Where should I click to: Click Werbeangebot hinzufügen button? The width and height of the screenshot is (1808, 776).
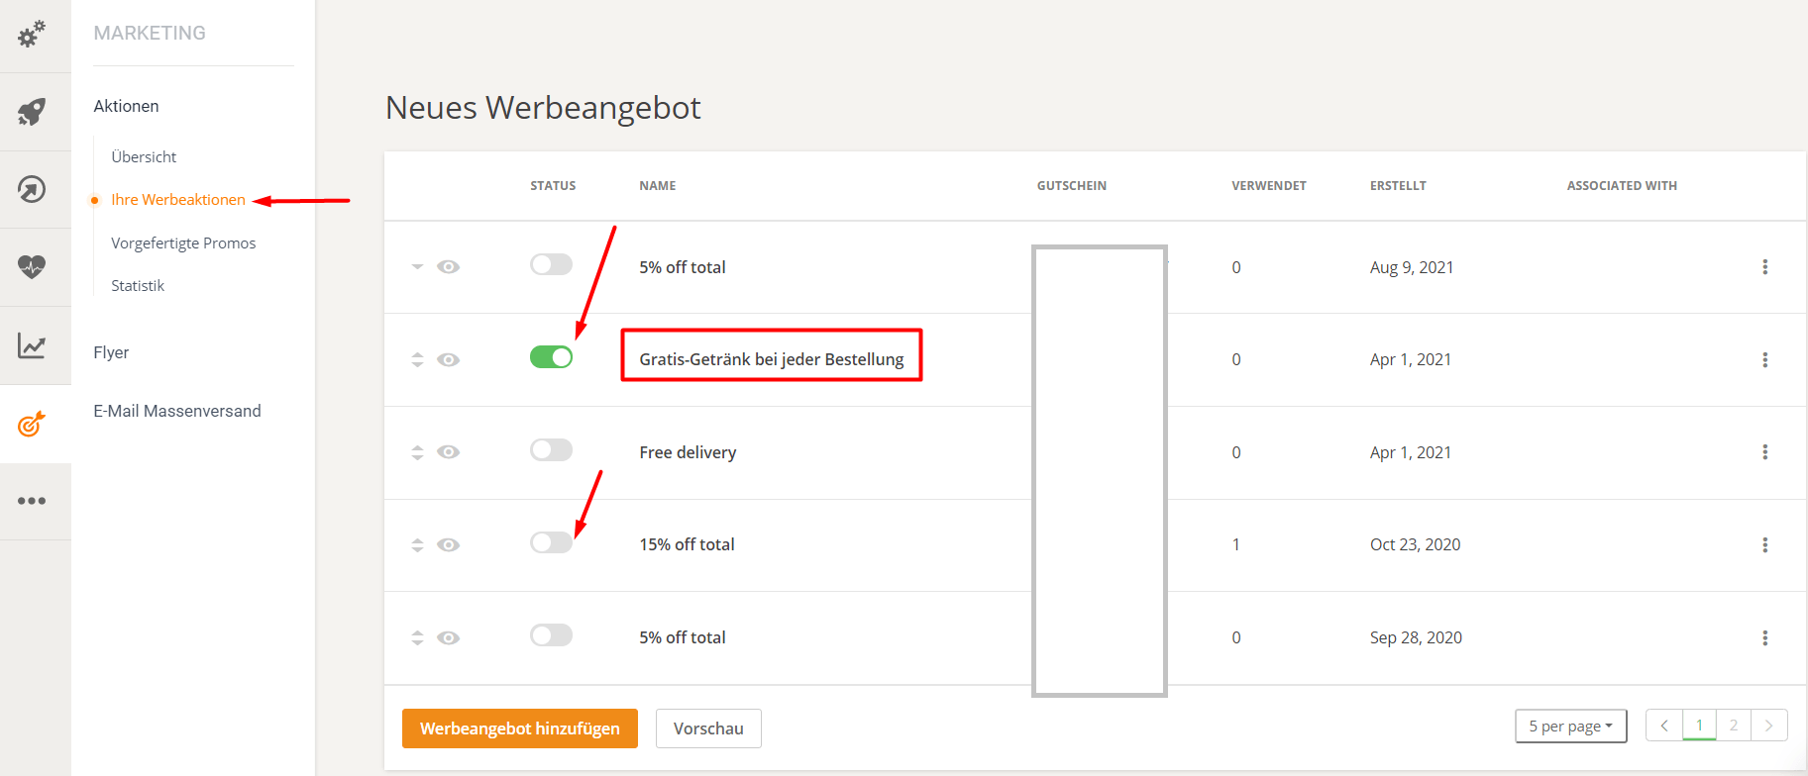(520, 728)
